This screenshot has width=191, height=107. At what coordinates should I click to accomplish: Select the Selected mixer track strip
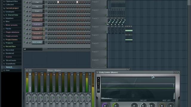pyautogui.click(x=90, y=83)
